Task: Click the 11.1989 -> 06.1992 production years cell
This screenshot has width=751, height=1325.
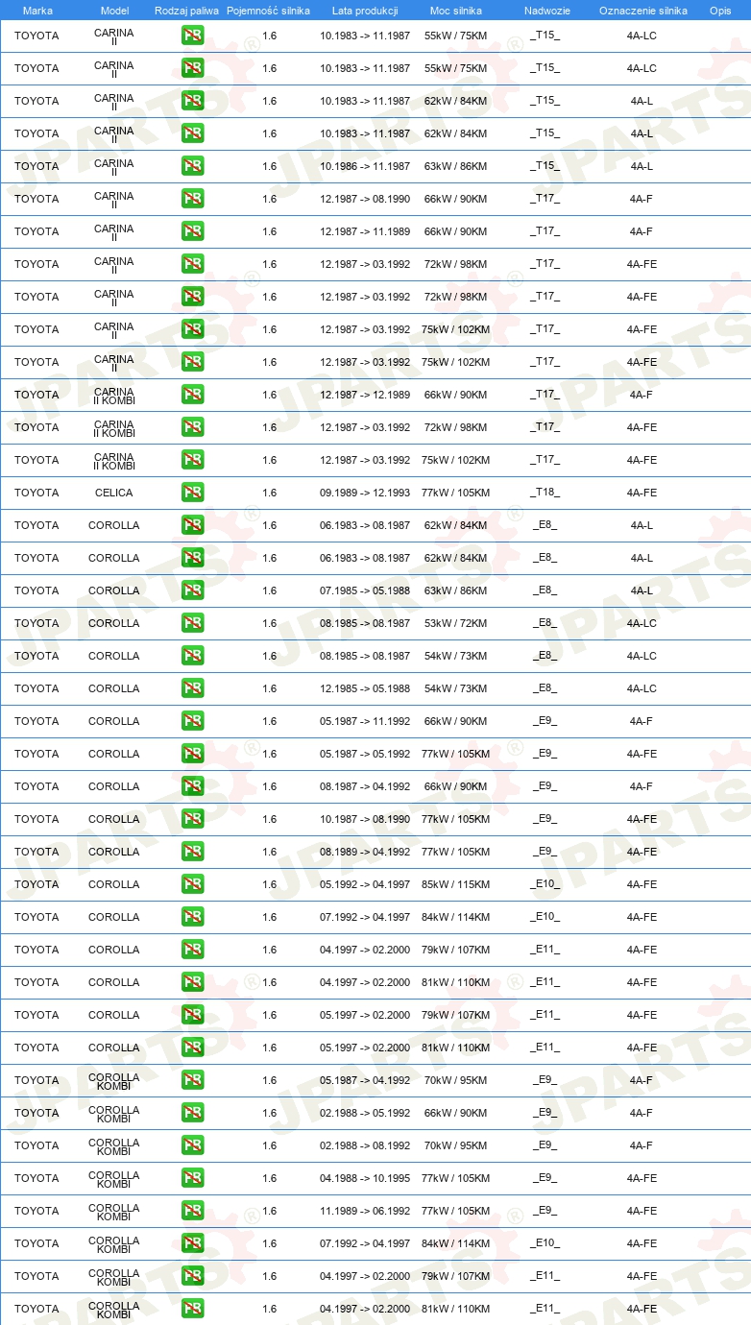Action: [x=365, y=1211]
